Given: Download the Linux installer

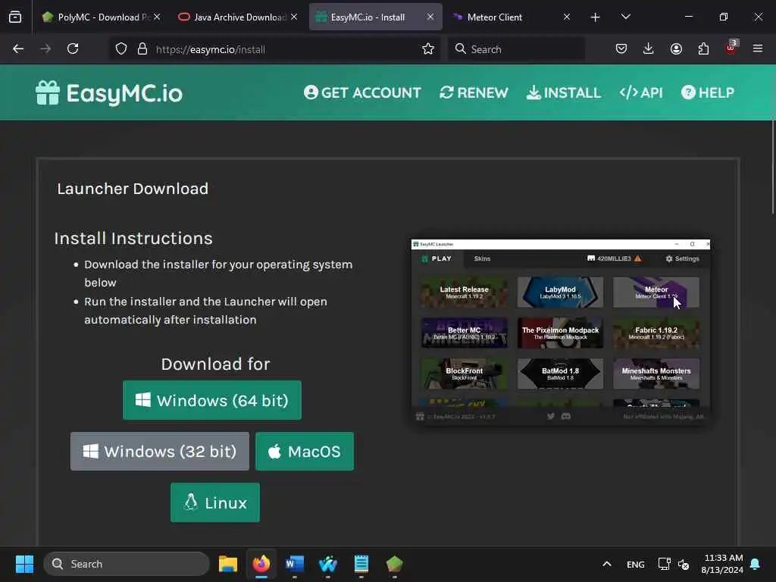Looking at the screenshot, I should coord(214,503).
